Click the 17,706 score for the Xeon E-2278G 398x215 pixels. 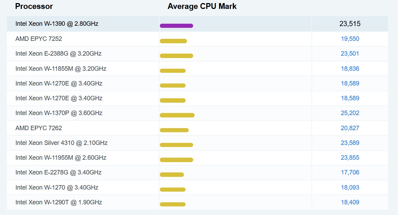click(350, 172)
